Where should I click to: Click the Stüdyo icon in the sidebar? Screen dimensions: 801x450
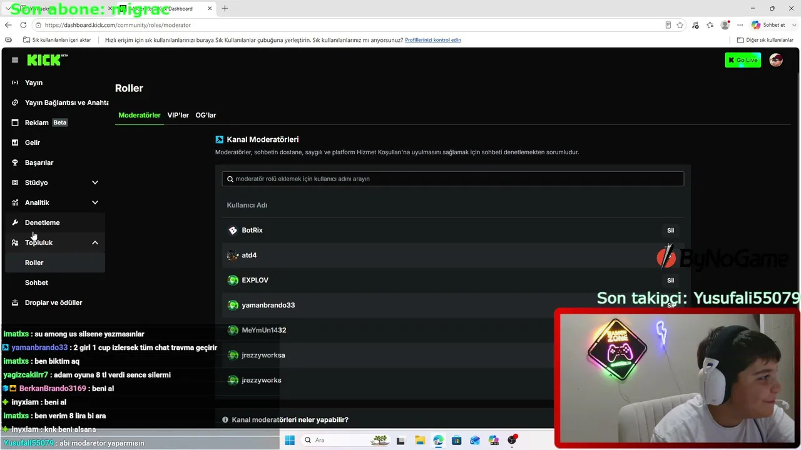(x=15, y=182)
